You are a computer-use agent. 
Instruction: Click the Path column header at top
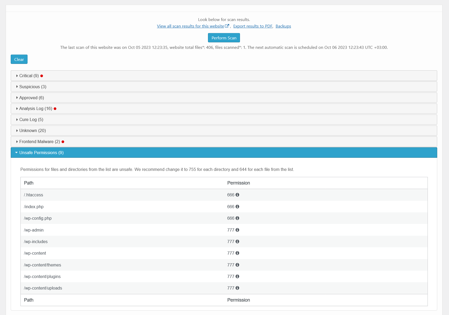[x=29, y=183]
